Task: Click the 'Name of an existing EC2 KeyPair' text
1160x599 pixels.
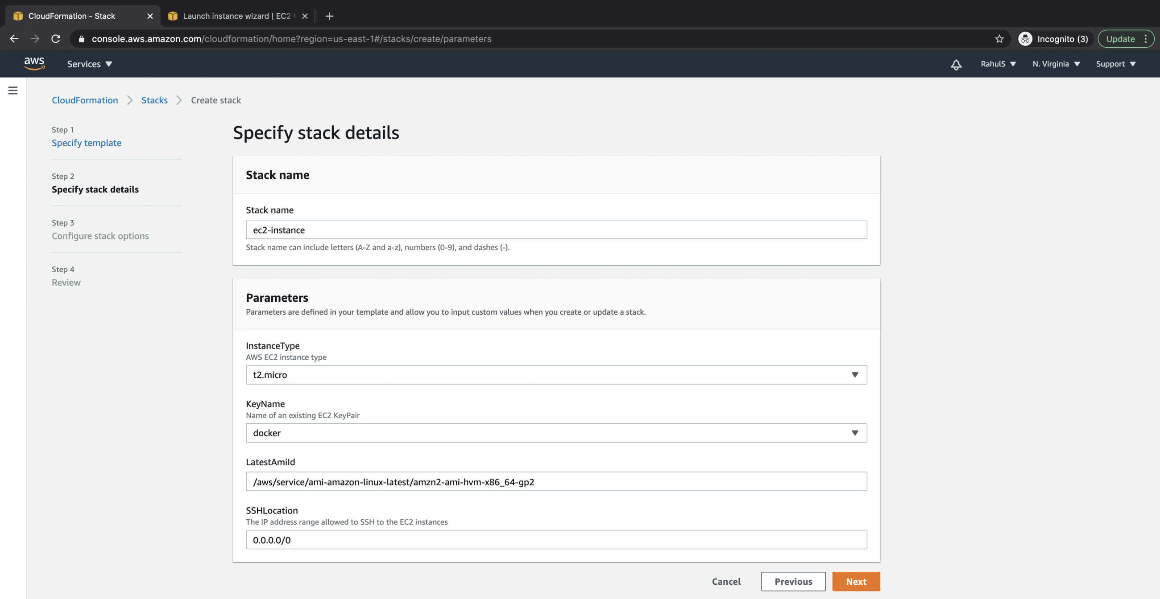Action: point(302,415)
